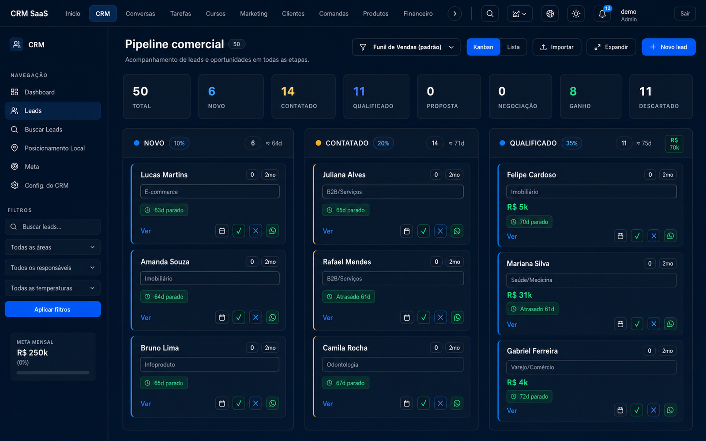Open WhatsApp for Mariana Silva
Viewport: 706px width, 441px height.
click(x=671, y=324)
